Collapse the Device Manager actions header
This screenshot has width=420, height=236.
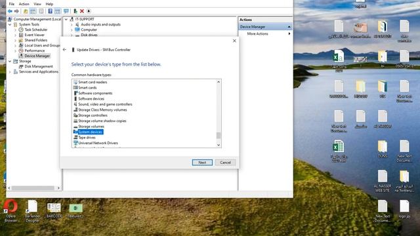click(x=289, y=27)
